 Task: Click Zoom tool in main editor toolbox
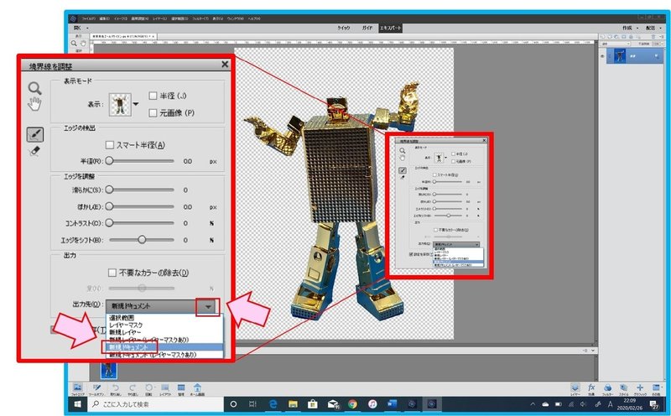pyautogui.click(x=74, y=44)
